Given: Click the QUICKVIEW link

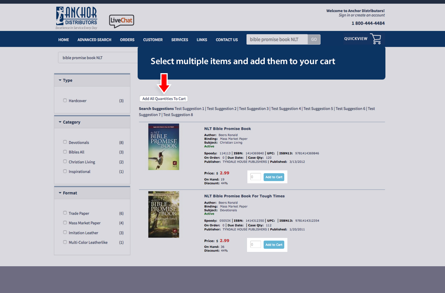Looking at the screenshot, I should click(356, 38).
